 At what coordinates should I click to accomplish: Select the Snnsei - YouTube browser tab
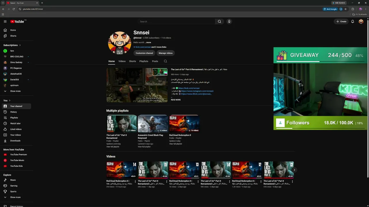coord(22,3)
